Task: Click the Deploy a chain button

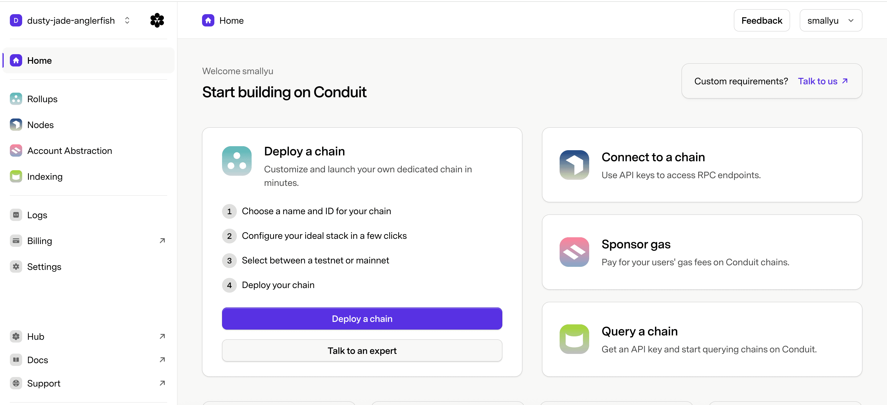Action: coord(362,319)
